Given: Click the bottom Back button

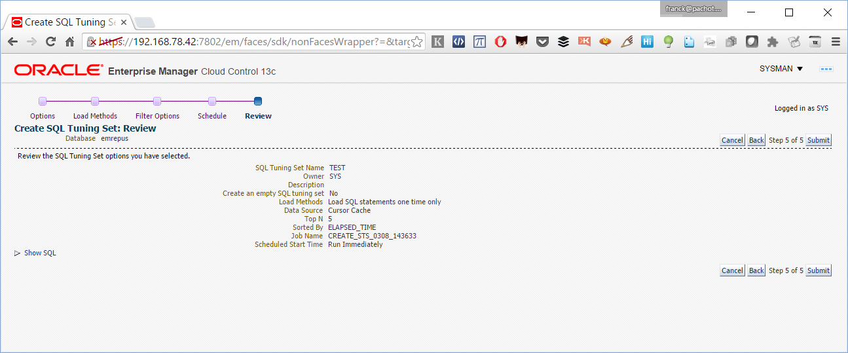Looking at the screenshot, I should (x=756, y=270).
